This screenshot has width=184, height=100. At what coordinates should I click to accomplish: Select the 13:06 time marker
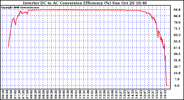[x=113, y=94]
